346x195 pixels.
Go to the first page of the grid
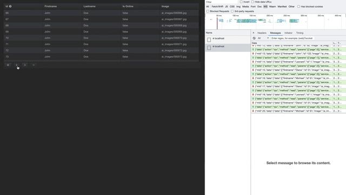coord(8,65)
